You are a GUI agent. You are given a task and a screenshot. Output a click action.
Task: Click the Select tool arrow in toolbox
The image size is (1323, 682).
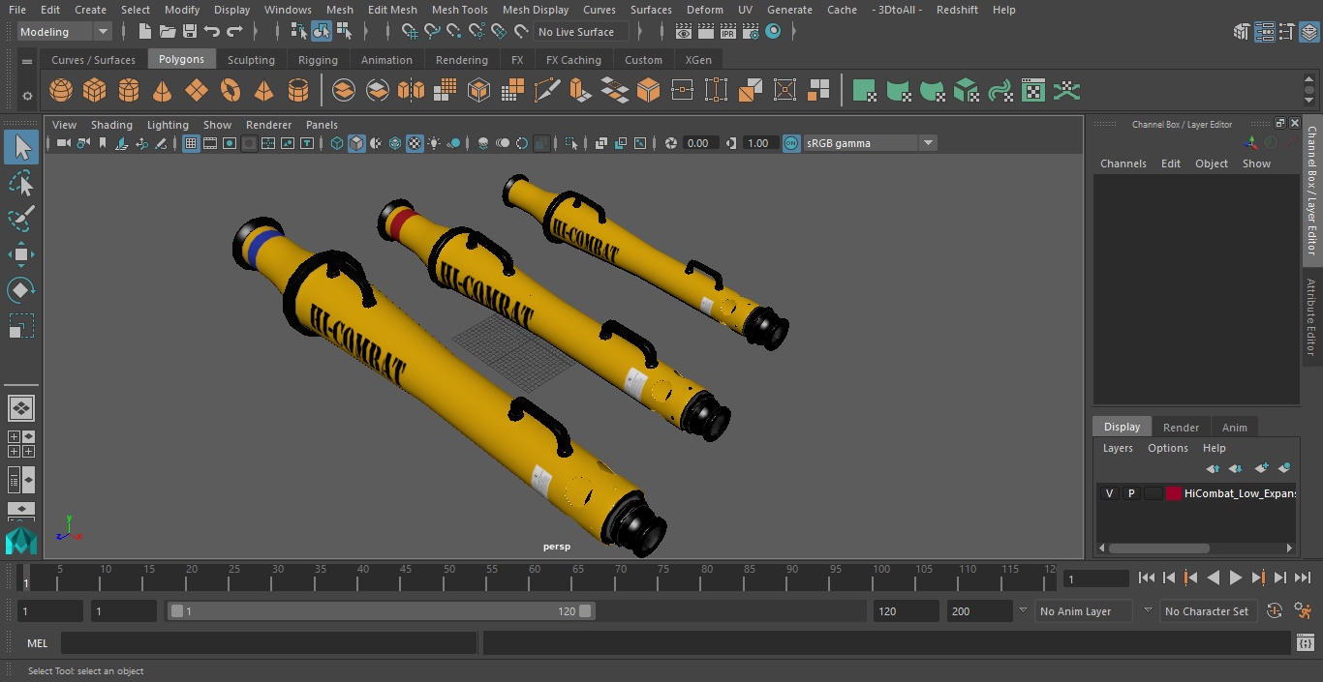(x=20, y=147)
